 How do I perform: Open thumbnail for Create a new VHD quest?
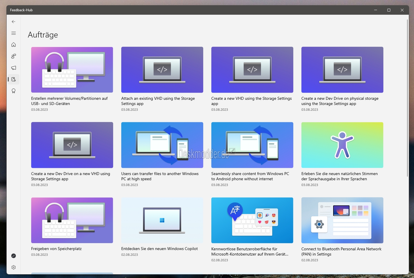tap(252, 70)
